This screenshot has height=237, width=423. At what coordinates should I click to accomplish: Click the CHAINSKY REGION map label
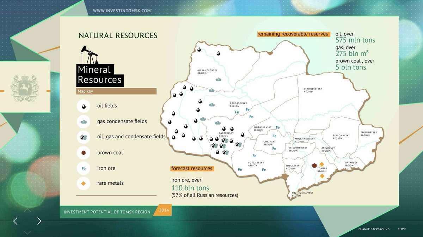tap(270, 143)
